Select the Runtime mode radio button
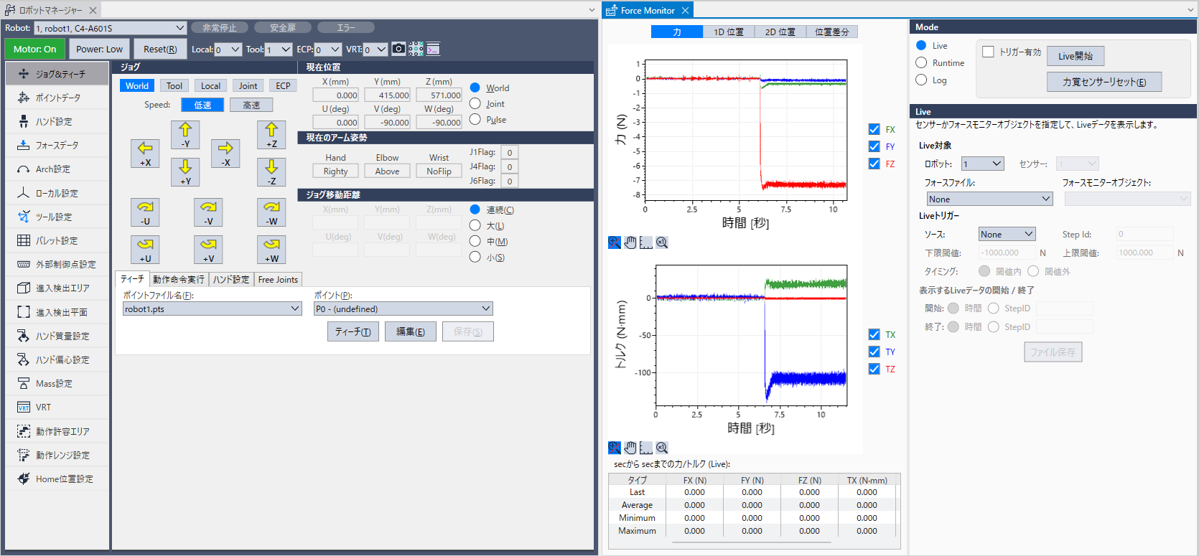1199x556 pixels. (x=921, y=63)
